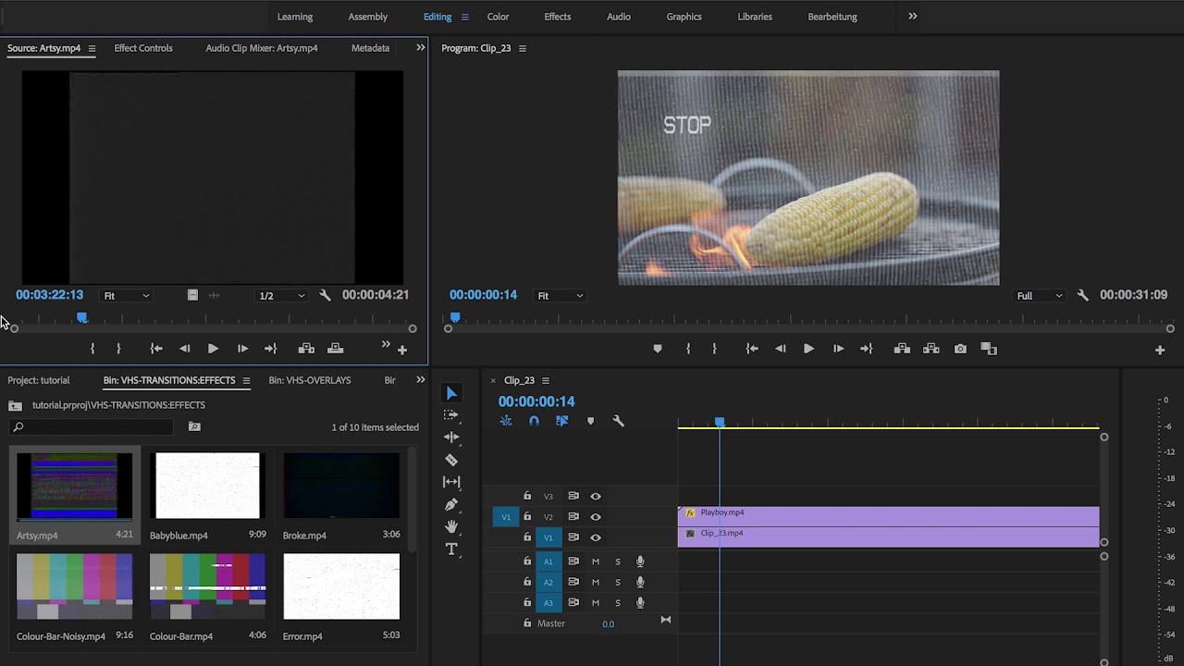Open the Effect Controls tab
Viewport: 1184px width, 666px height.
143,48
